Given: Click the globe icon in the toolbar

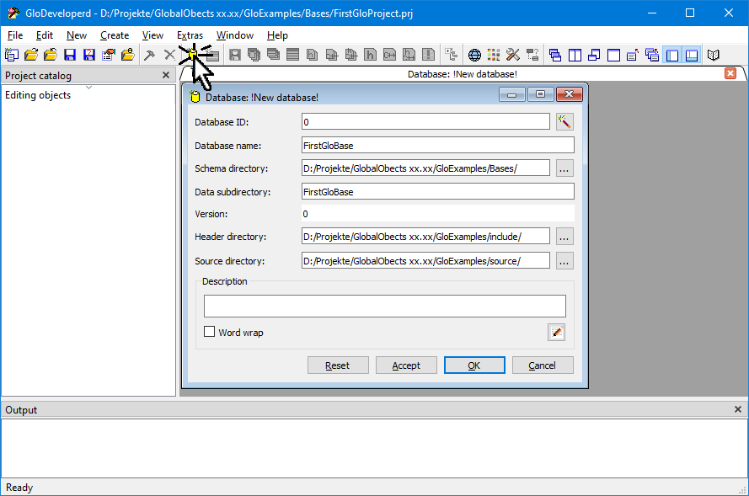Looking at the screenshot, I should point(475,55).
